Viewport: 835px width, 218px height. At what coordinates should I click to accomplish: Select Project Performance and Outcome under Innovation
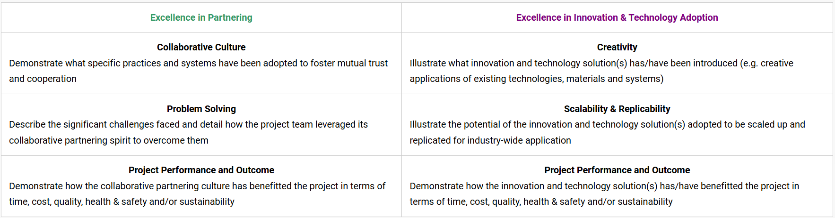pos(617,170)
